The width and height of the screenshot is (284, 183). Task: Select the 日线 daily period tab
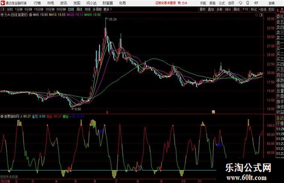(x=71, y=9)
